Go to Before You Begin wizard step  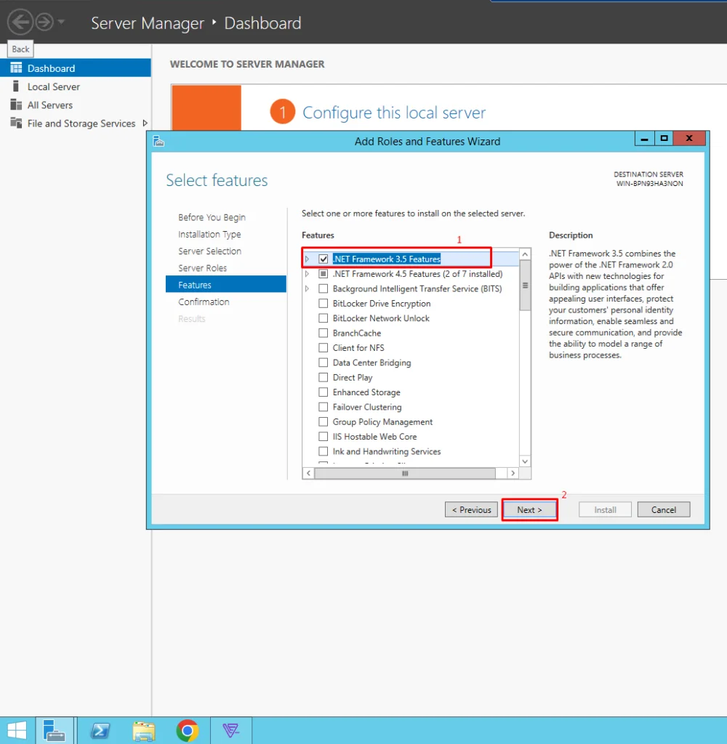tap(212, 217)
